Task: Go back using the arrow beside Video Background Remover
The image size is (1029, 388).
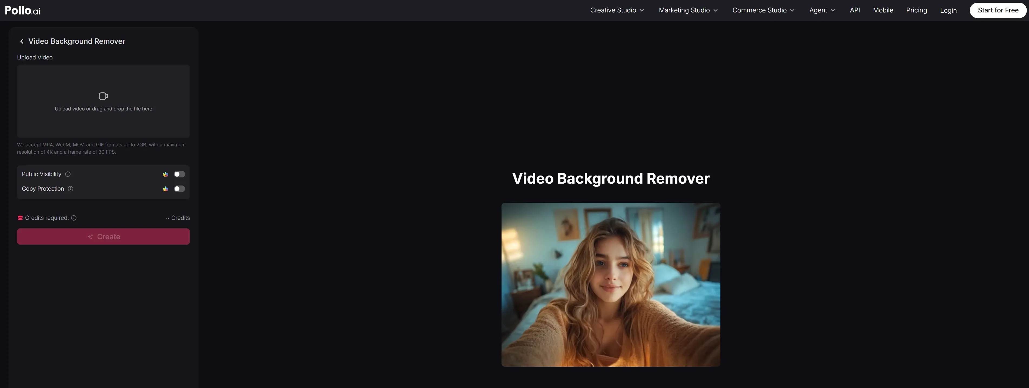Action: pyautogui.click(x=22, y=41)
